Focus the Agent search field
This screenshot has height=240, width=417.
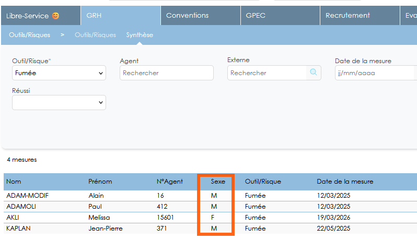[x=167, y=73]
